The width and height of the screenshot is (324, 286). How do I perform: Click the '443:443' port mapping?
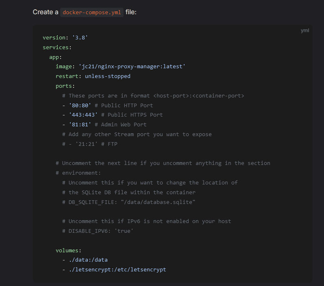tap(83, 115)
